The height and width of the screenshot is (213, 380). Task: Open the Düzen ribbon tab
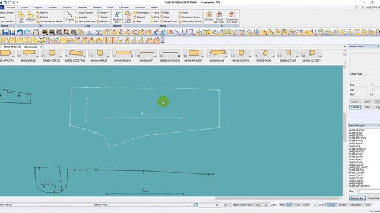(24, 8)
